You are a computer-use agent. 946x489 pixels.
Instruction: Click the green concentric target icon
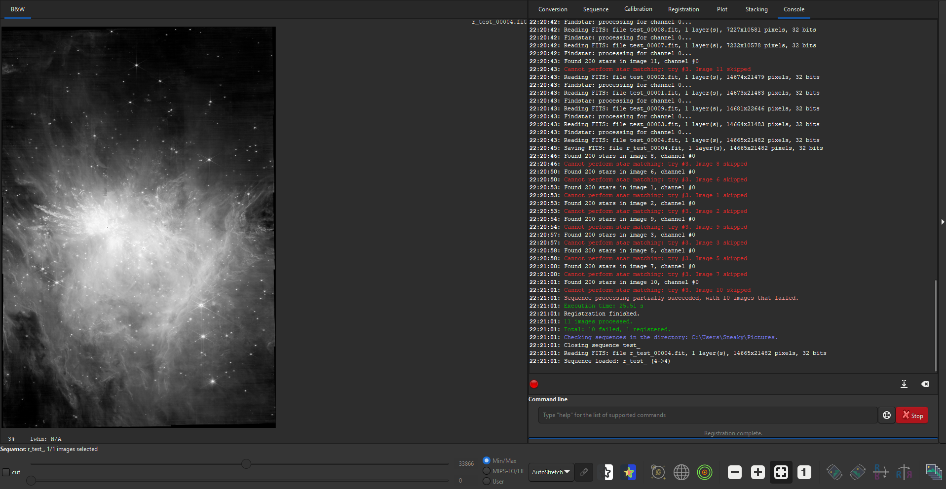pyautogui.click(x=705, y=472)
